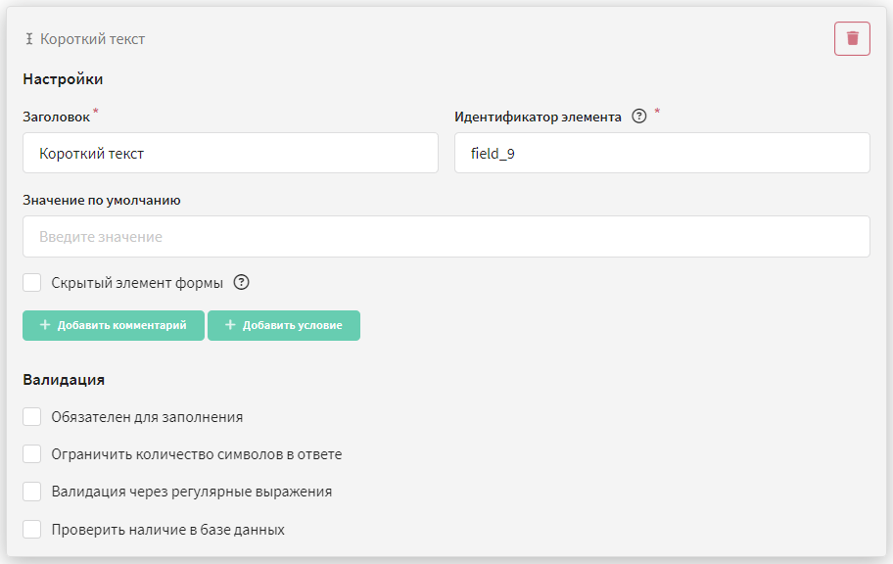Enable Валидация через регулярные выражения
Screen dimensions: 893x564
point(32,492)
